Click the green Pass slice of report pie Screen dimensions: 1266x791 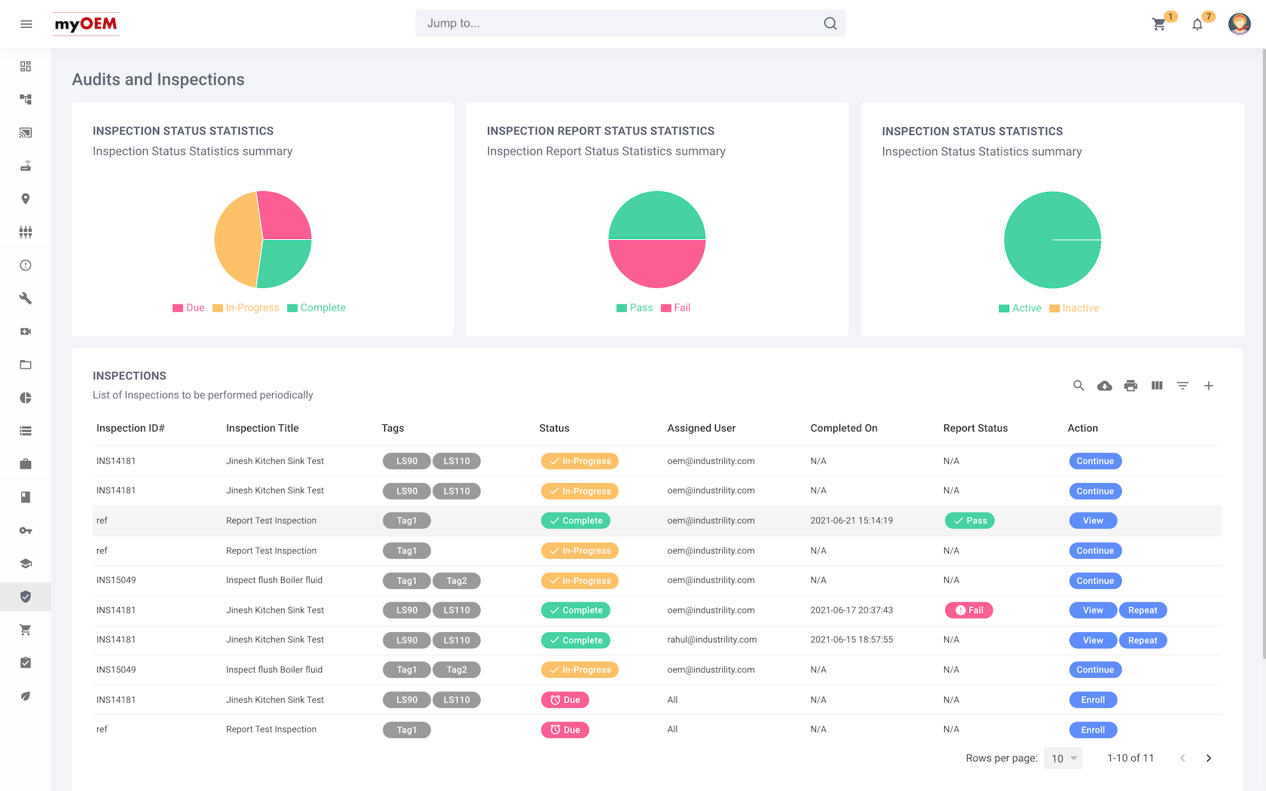[x=657, y=216]
